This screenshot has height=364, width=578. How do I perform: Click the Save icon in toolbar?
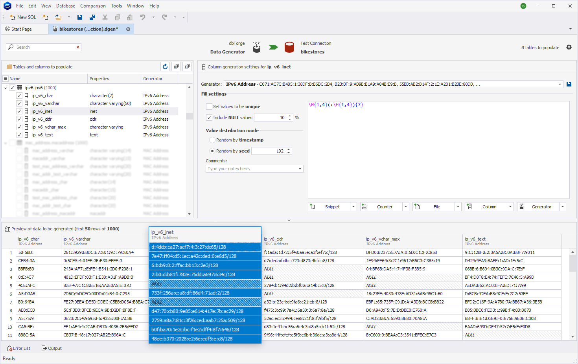coord(80,17)
